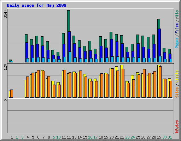Select day 15 on the x-axis
The height and width of the screenshot is (141, 181).
click(x=85, y=137)
